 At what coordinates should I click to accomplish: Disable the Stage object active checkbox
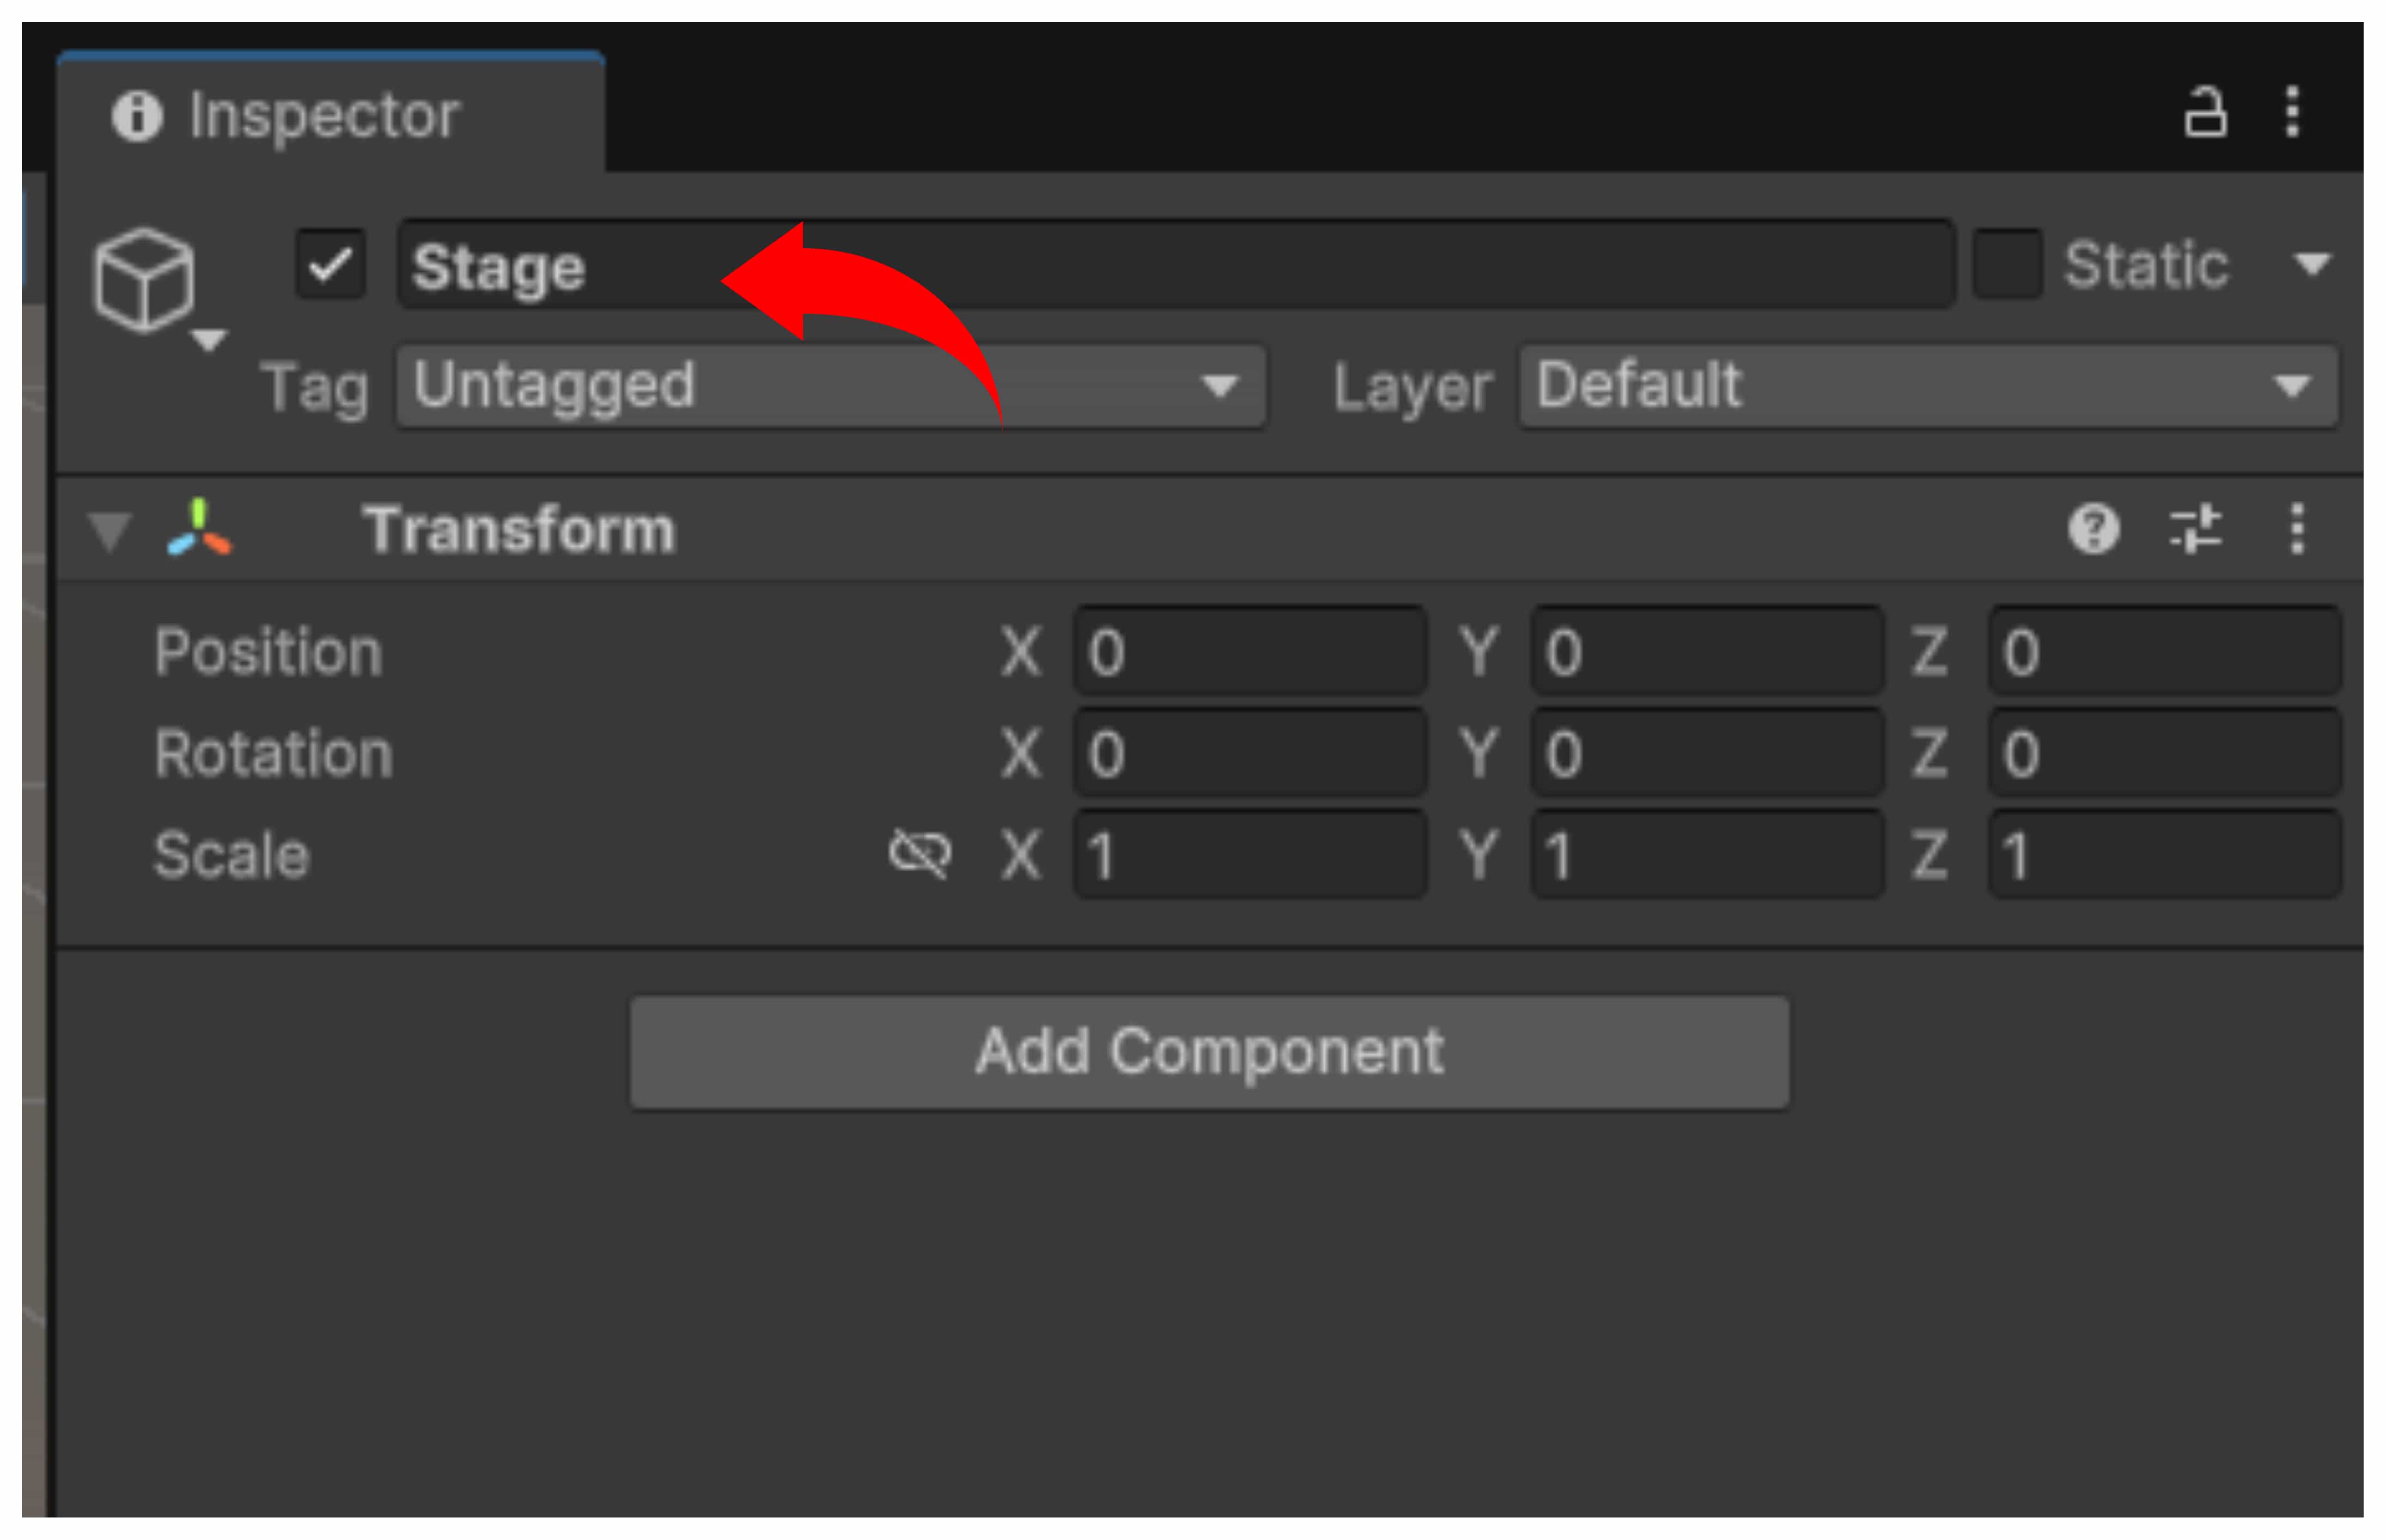(331, 265)
